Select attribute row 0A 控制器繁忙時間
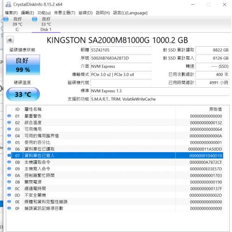The width and height of the screenshot is (232, 232). pyautogui.click(x=115, y=175)
